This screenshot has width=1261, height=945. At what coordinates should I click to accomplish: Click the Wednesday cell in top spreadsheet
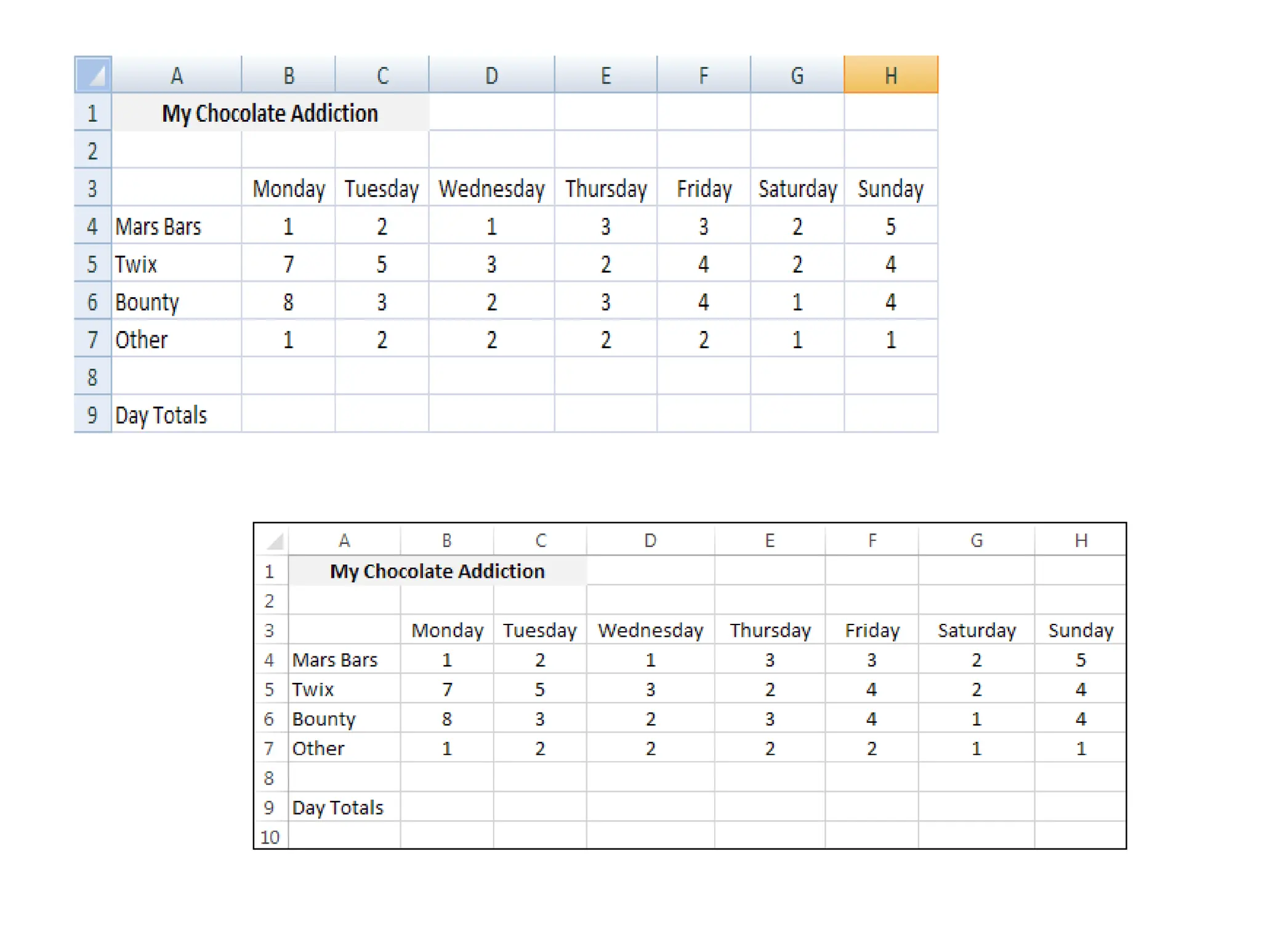[x=491, y=189]
